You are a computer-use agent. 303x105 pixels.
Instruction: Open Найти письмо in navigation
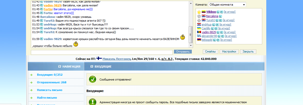coord(47,98)
